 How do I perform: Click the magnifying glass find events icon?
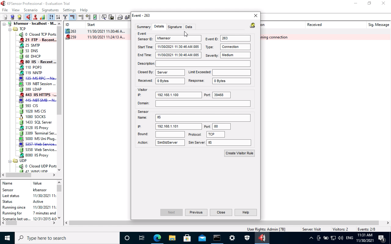104,17
